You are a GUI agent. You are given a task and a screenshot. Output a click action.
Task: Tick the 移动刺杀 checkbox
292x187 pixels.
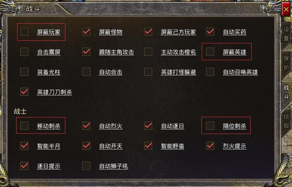(x=24, y=126)
